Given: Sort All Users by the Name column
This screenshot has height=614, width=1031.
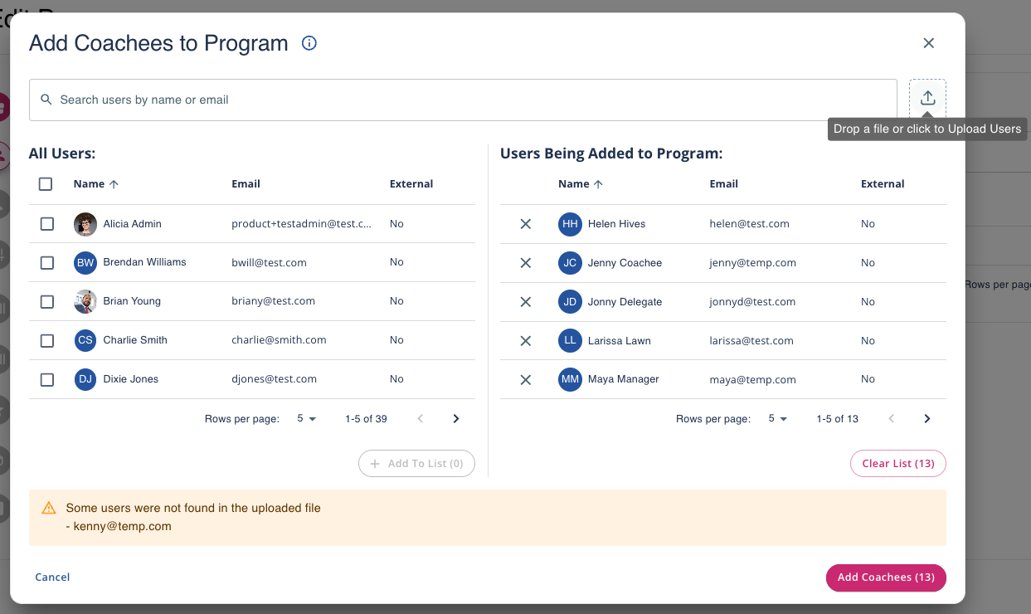Looking at the screenshot, I should click(x=89, y=184).
